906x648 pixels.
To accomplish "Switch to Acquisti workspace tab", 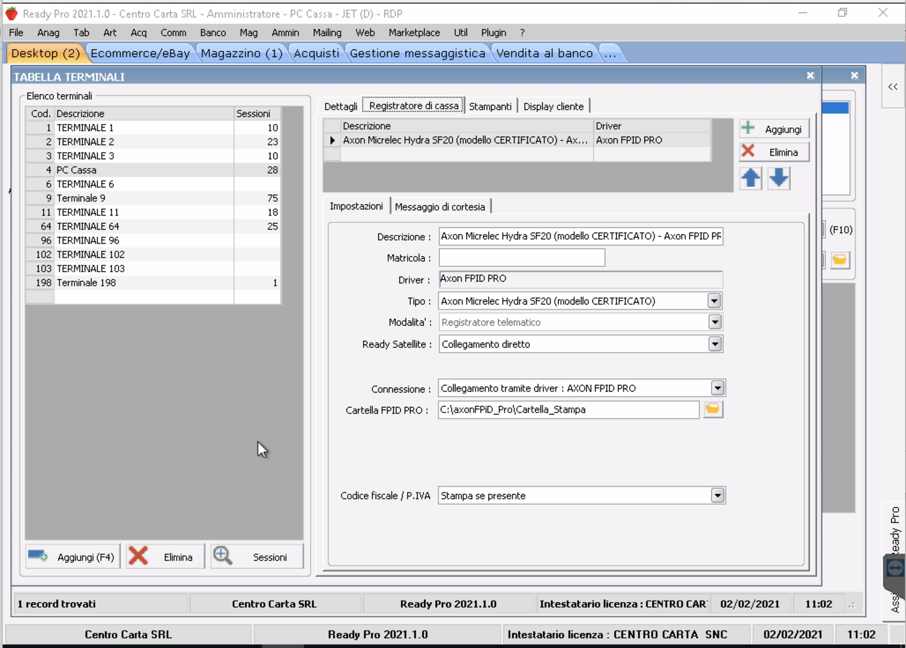I will (x=316, y=53).
